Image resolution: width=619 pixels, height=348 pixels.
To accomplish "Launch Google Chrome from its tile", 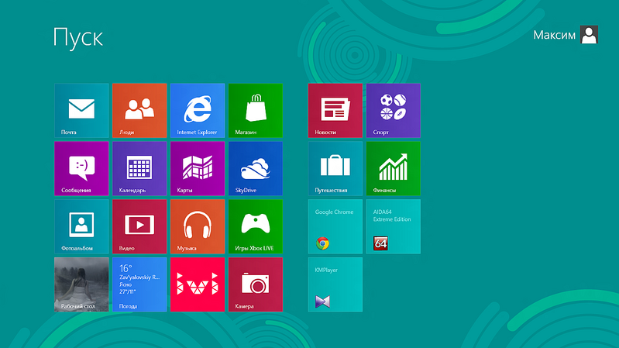I will coord(335,226).
